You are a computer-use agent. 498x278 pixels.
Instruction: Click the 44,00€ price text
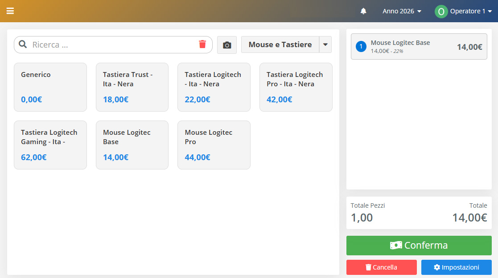pyautogui.click(x=197, y=157)
